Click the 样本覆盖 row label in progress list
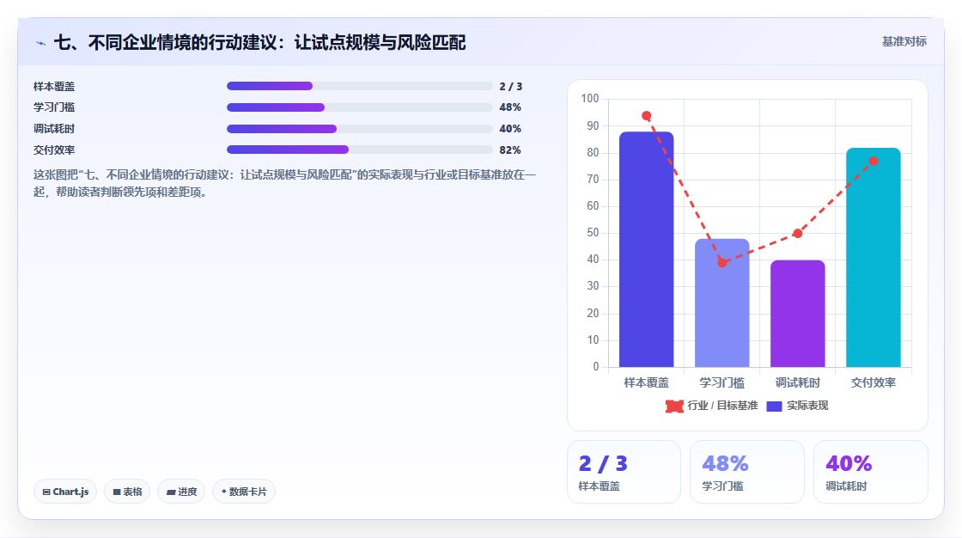Image resolution: width=962 pixels, height=538 pixels. tap(54, 87)
